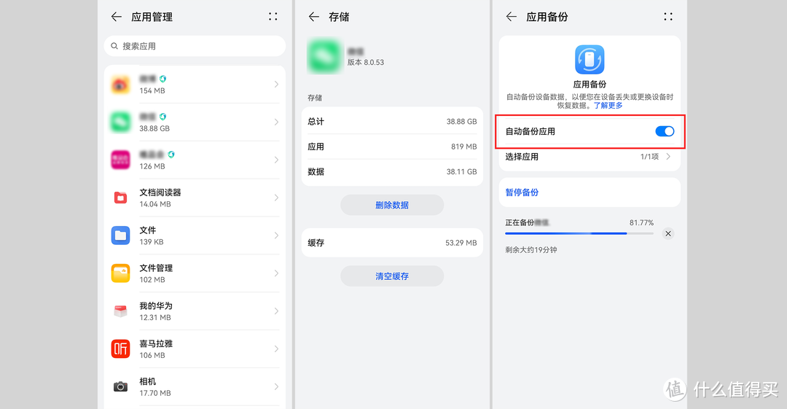Cancel the backup with the X icon
Image resolution: width=787 pixels, height=409 pixels.
pyautogui.click(x=668, y=233)
